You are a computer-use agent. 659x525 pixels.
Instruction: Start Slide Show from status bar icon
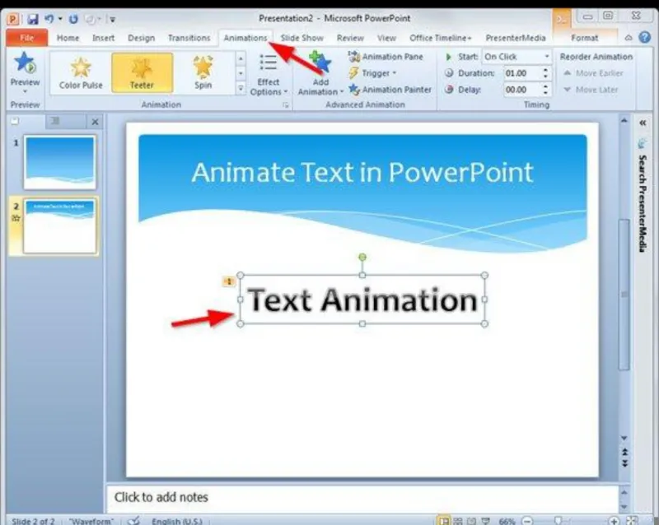click(x=485, y=521)
